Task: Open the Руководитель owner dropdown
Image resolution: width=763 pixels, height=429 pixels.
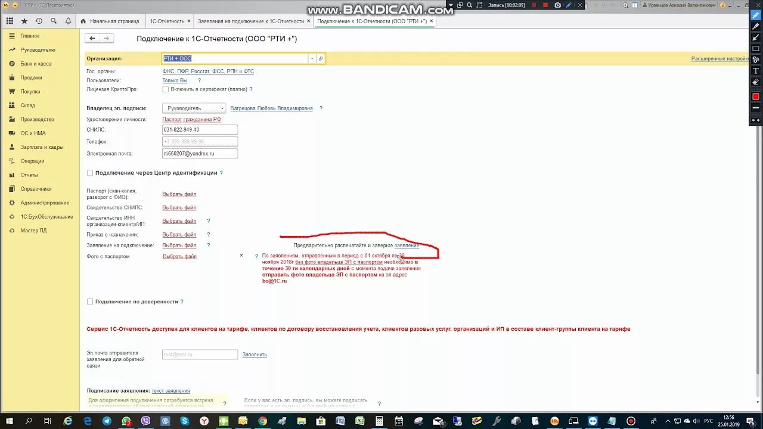Action: tap(194, 108)
